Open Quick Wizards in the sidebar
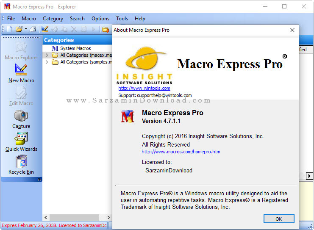This screenshot has width=314, height=230. coord(21,142)
